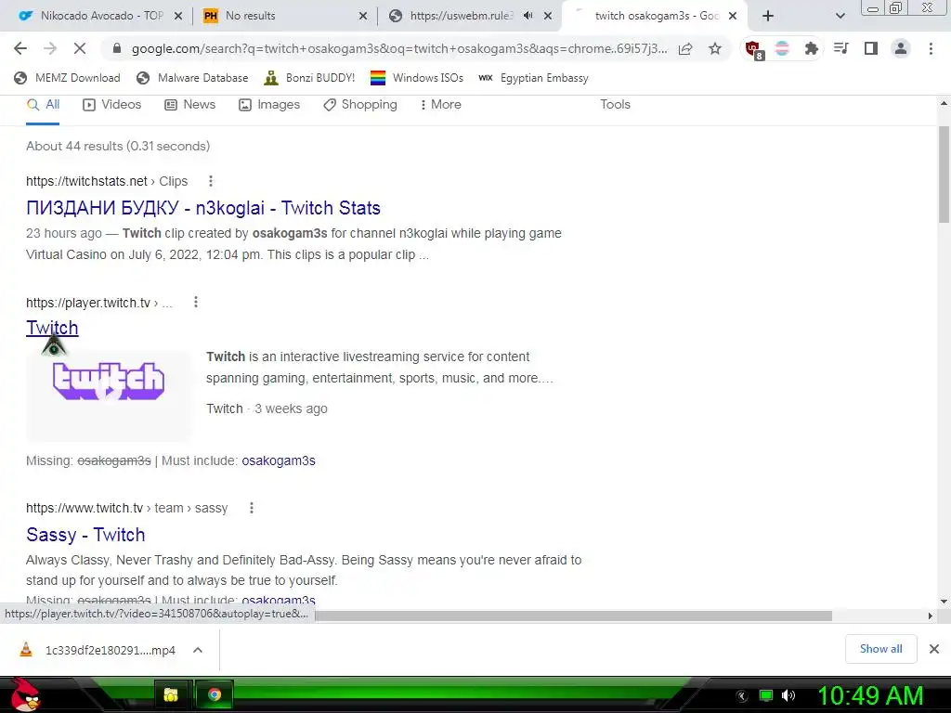
Task: Open options for the twitch.tv sassy result
Action: pos(251,508)
